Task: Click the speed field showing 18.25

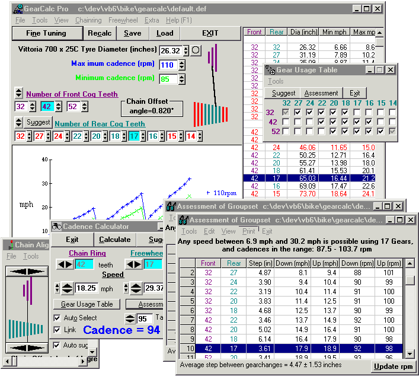Action: (x=86, y=288)
